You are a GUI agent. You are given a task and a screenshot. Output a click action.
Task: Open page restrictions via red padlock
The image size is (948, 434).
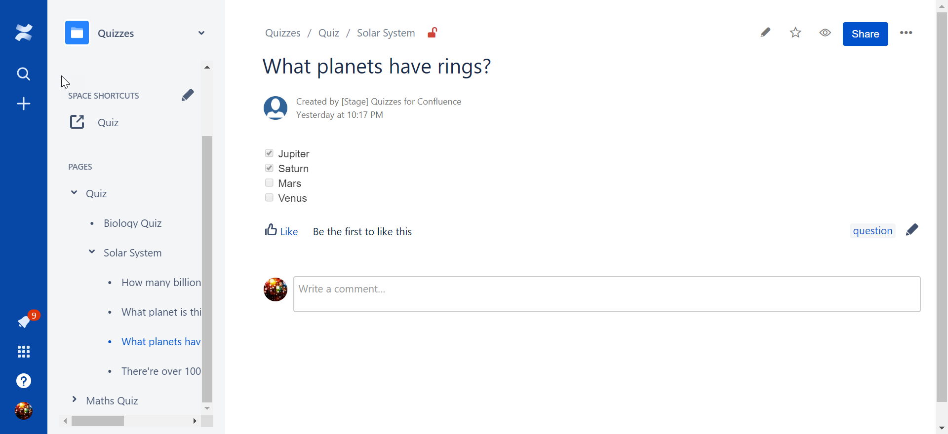click(x=432, y=33)
